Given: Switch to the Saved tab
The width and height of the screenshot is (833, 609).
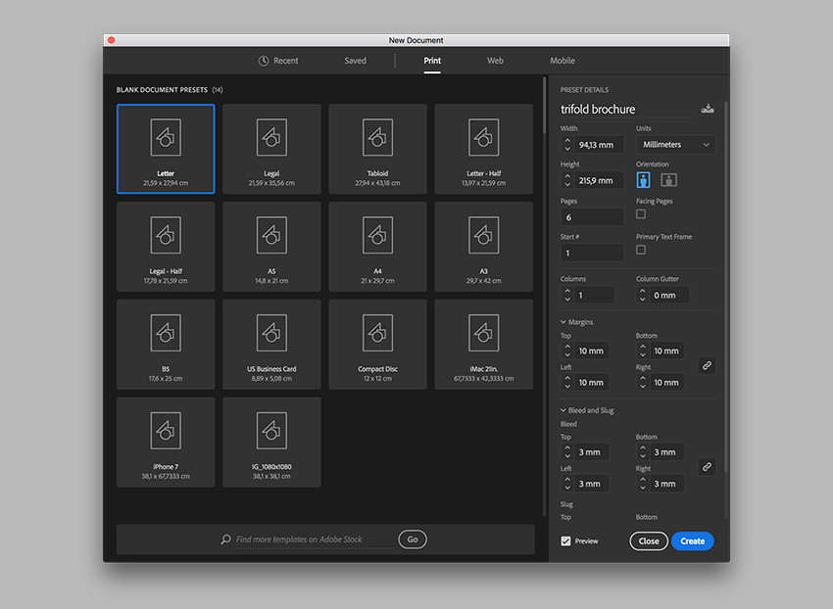Looking at the screenshot, I should 355,61.
